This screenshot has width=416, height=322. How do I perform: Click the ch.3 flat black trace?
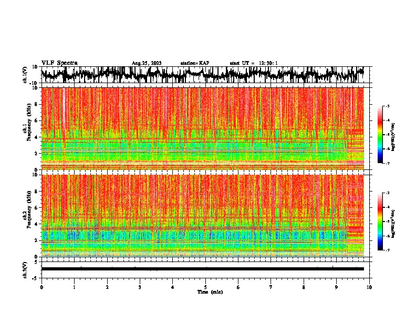pos(203,269)
